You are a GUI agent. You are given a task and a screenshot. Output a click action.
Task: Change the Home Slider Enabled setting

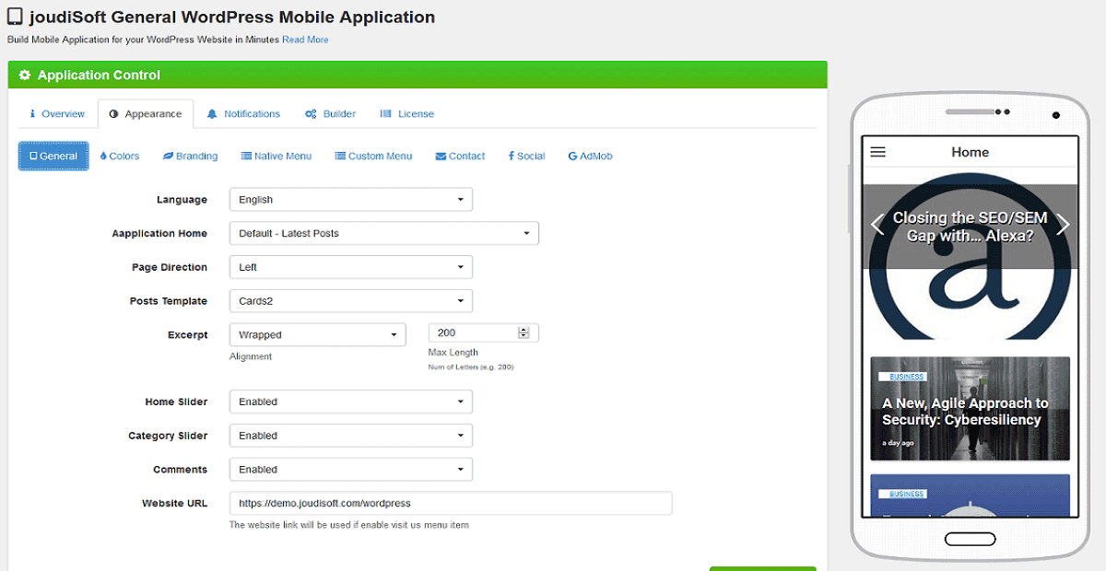coord(350,402)
